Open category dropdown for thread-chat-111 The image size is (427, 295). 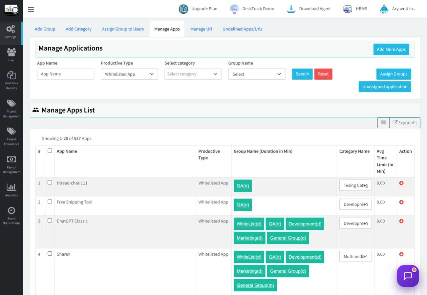point(356,185)
